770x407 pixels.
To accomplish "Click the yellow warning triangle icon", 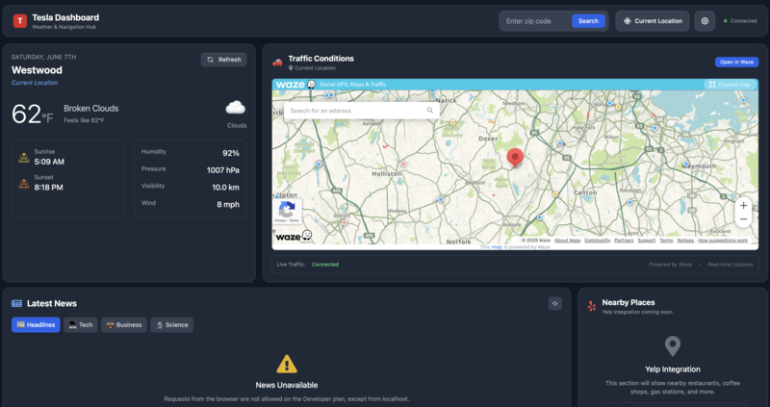I will tap(287, 365).
